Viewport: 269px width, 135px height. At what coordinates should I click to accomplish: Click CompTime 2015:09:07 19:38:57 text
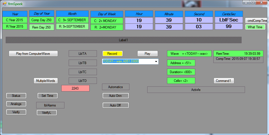(x=238, y=59)
